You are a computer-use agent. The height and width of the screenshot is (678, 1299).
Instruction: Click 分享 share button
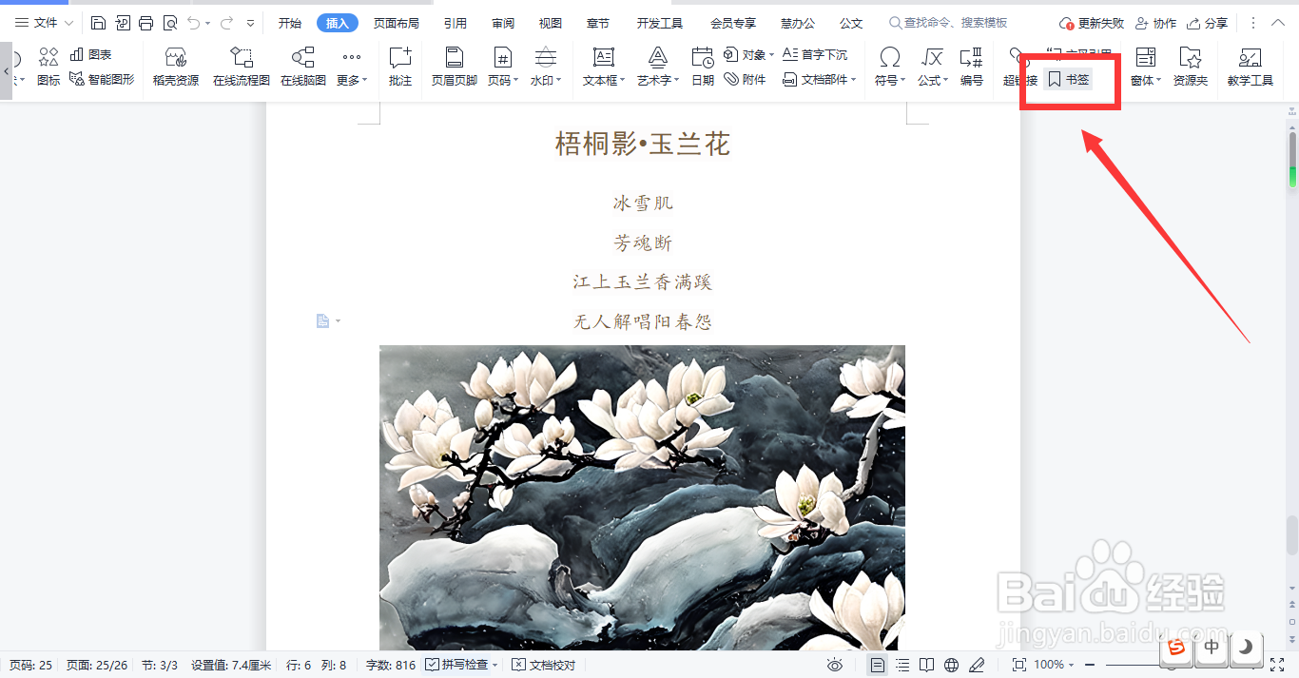[1207, 23]
